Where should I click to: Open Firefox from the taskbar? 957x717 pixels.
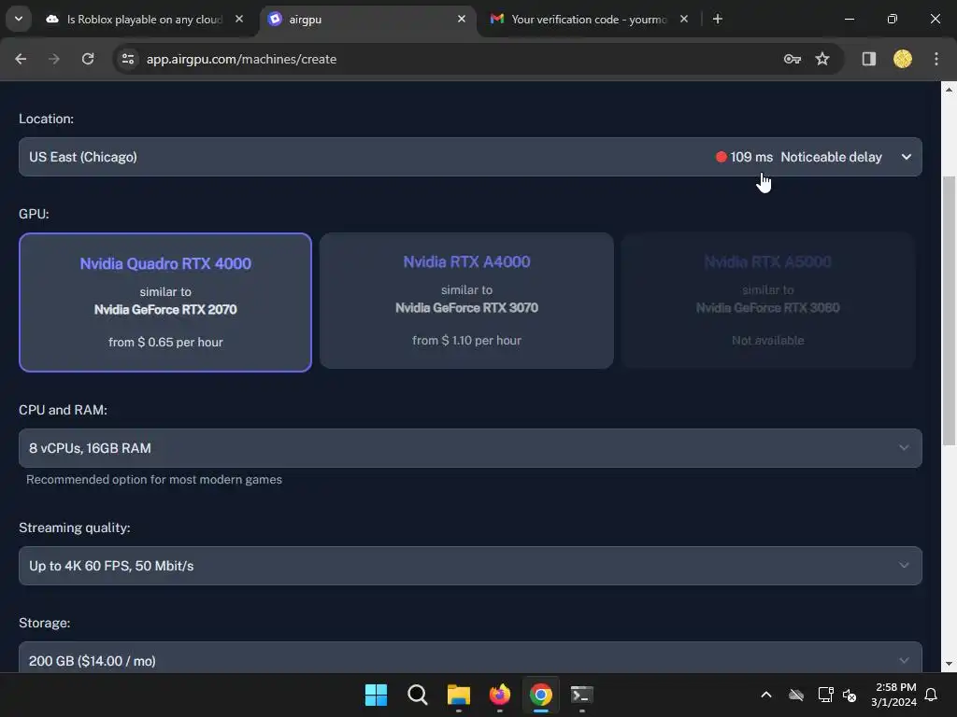point(500,695)
